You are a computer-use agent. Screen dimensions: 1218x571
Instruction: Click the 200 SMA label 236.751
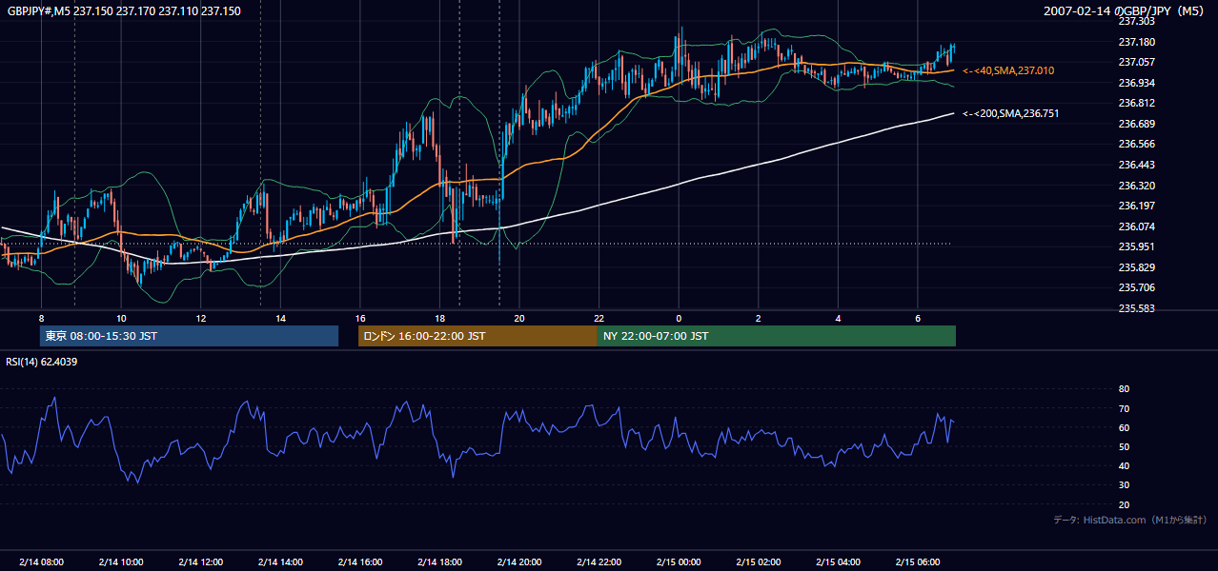pos(1010,113)
